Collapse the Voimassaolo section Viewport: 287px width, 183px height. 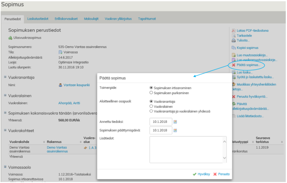point(5,167)
